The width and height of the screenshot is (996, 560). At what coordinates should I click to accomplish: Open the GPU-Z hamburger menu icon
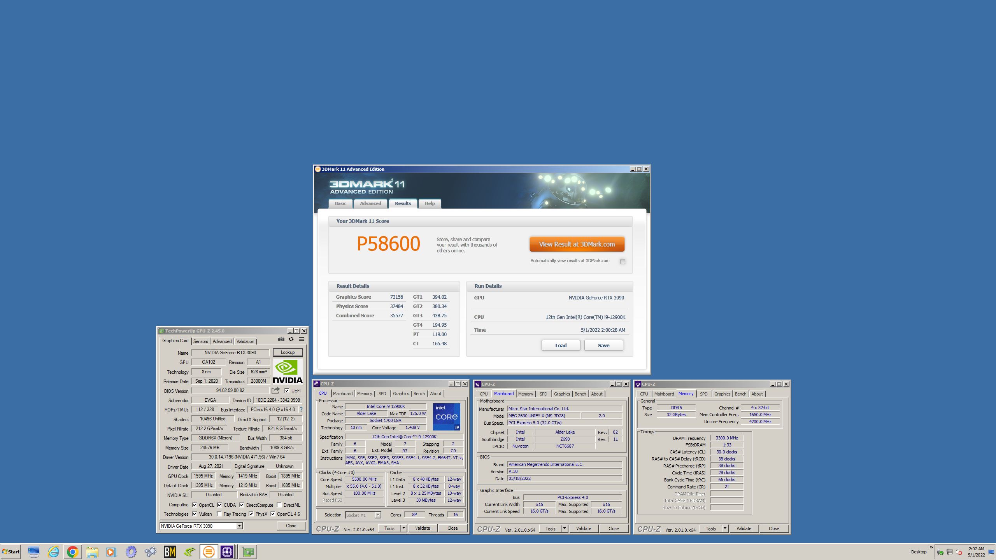pyautogui.click(x=301, y=339)
